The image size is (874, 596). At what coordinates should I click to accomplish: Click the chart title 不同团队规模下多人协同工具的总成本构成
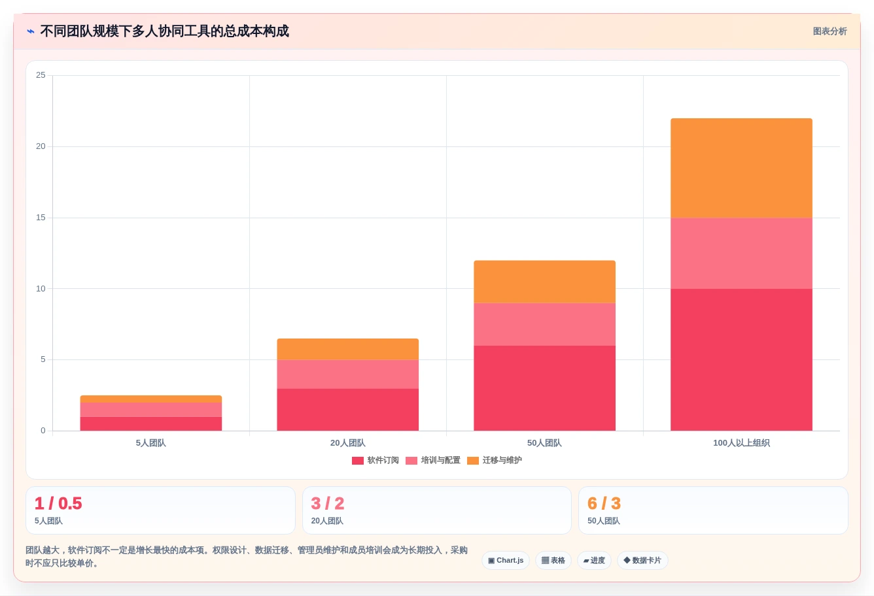pos(164,31)
